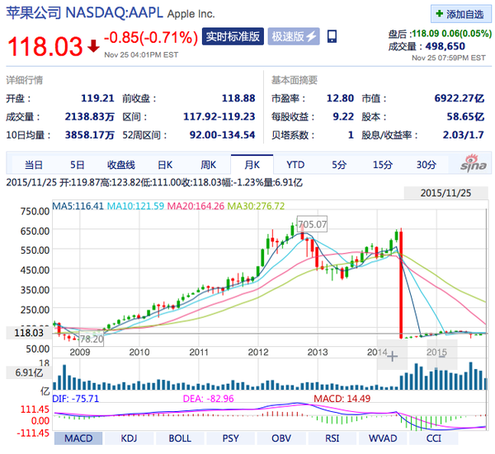Open the 周K chart tab
The width and height of the screenshot is (495, 454).
[x=209, y=165]
